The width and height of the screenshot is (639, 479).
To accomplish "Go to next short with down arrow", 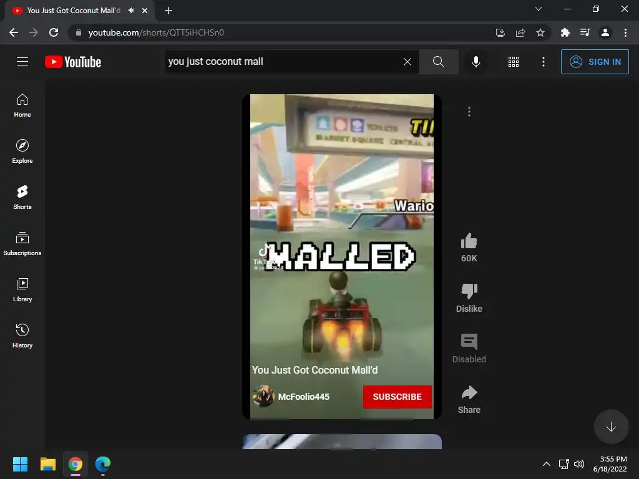I will click(611, 427).
